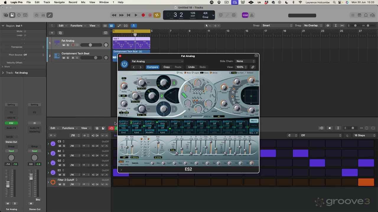Open the ES2 View size dropdown

tap(241, 67)
